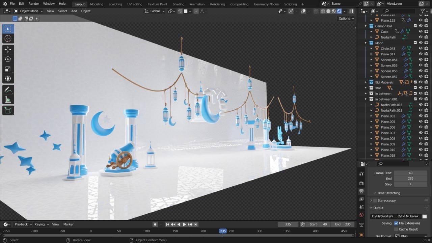Switch to solid viewport shading

click(328, 11)
